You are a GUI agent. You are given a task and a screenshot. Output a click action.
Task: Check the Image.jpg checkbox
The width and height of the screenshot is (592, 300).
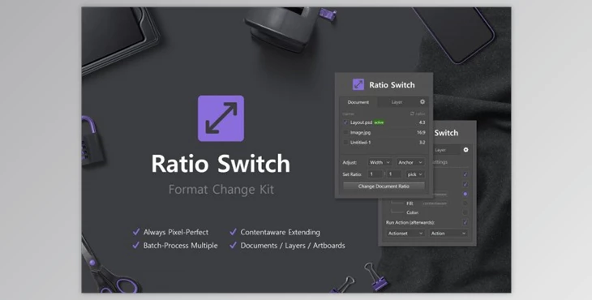pos(345,132)
